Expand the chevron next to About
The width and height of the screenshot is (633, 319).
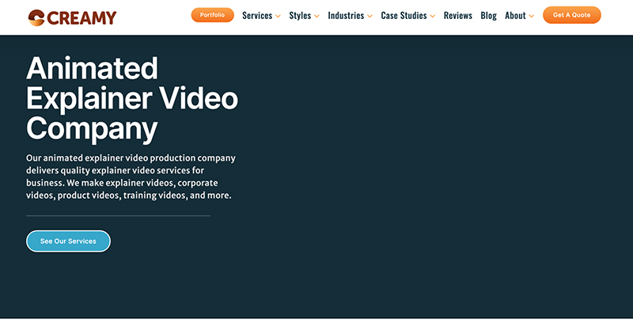coord(531,17)
